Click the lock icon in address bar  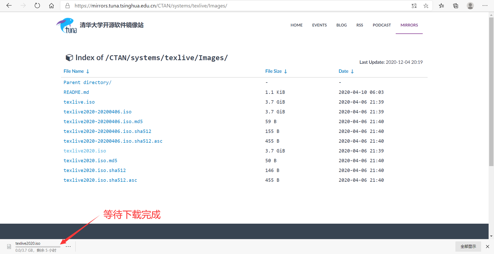point(68,6)
